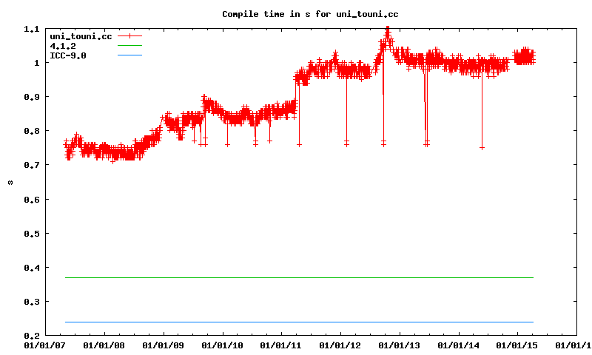Select the 01/01/10 x-axis date label
The width and height of the screenshot is (592, 355).
point(221,345)
